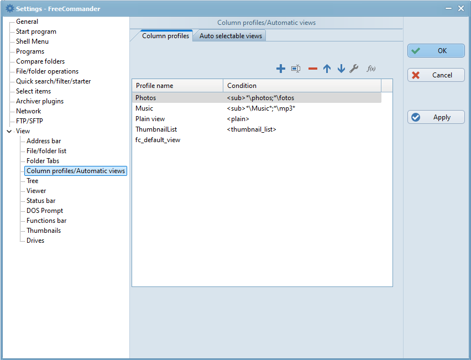Choose Select items category
The width and height of the screenshot is (471, 360).
click(33, 91)
